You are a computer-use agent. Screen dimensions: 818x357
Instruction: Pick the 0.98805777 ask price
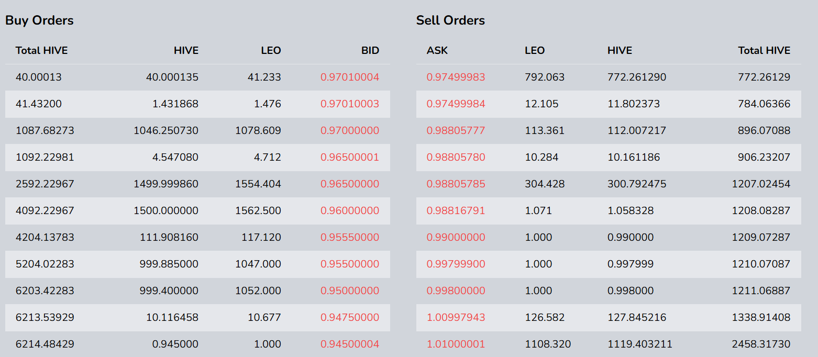tap(456, 131)
